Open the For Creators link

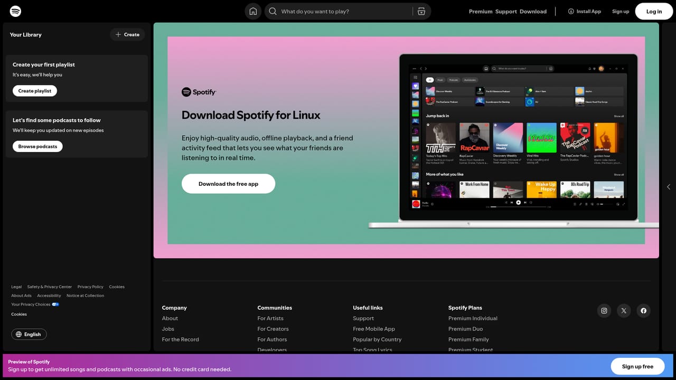click(x=273, y=329)
